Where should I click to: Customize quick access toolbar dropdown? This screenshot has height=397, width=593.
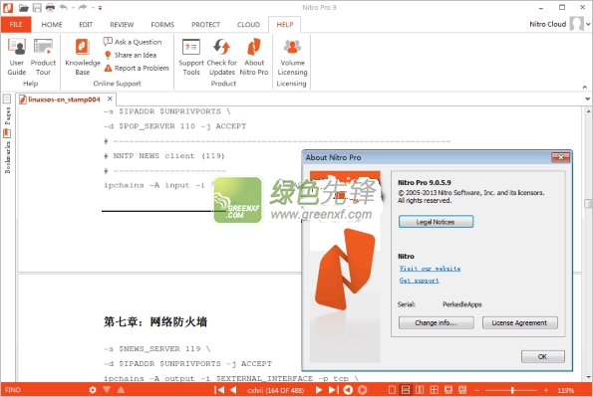coord(101,8)
